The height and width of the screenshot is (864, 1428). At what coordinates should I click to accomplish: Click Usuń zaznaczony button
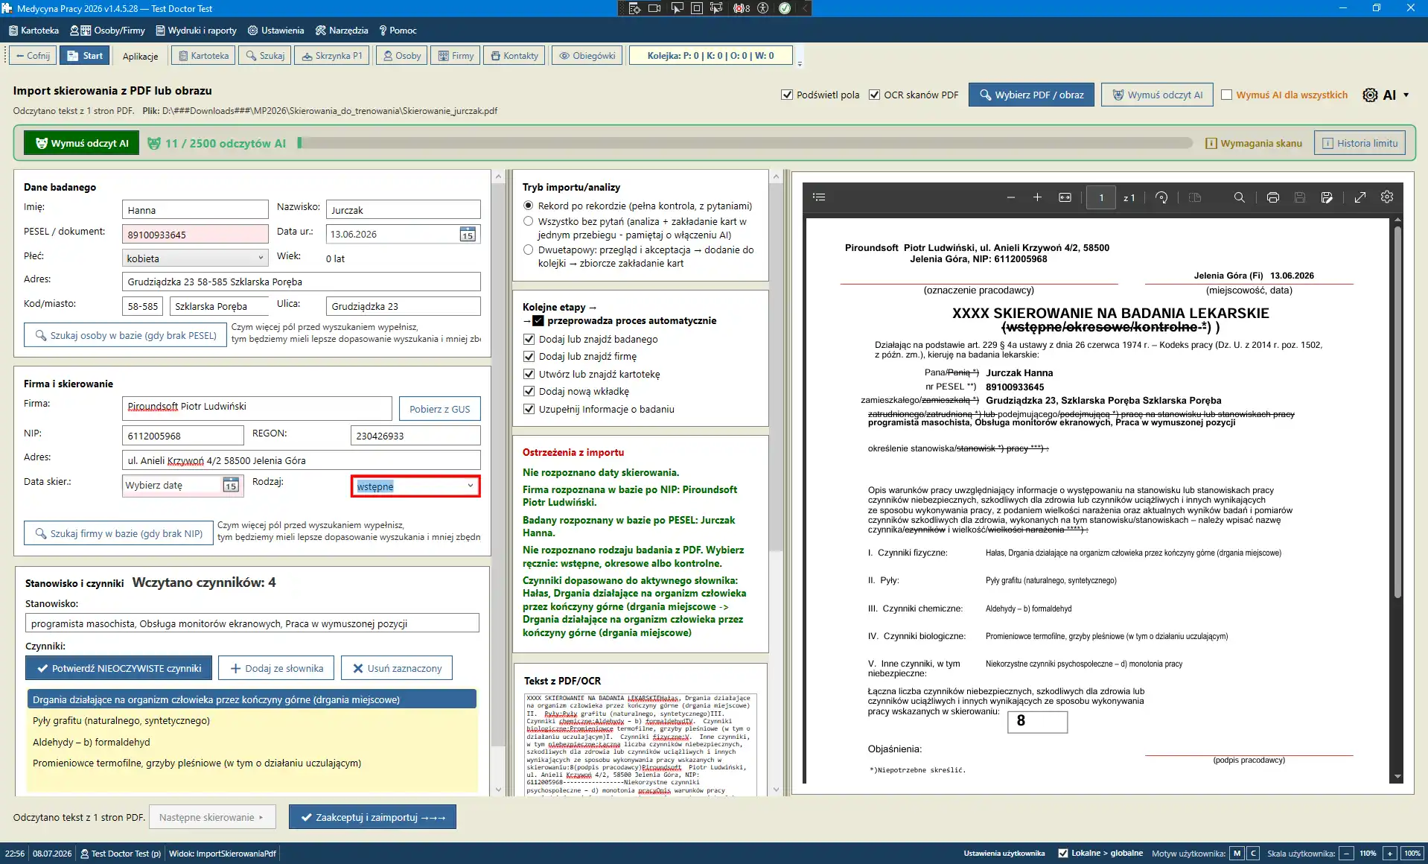pos(397,668)
